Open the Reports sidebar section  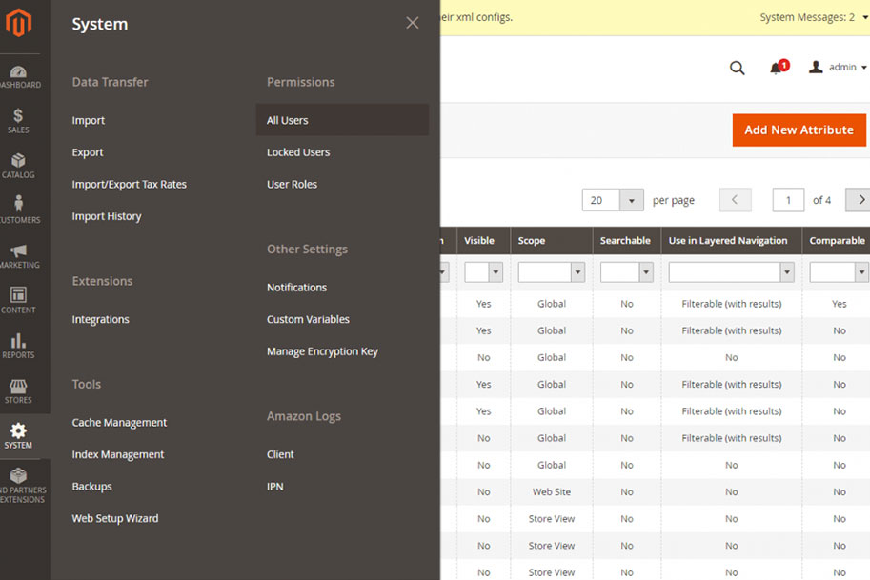pyautogui.click(x=18, y=346)
